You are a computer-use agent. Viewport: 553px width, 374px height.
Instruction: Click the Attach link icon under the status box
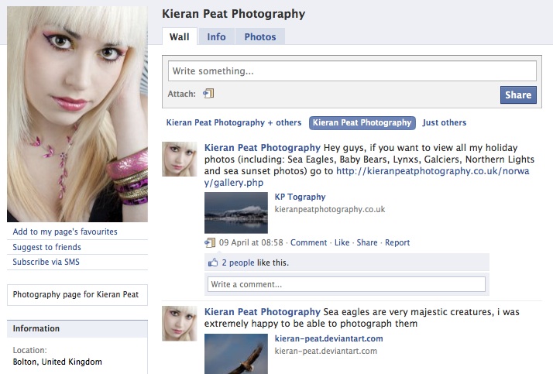click(x=208, y=94)
